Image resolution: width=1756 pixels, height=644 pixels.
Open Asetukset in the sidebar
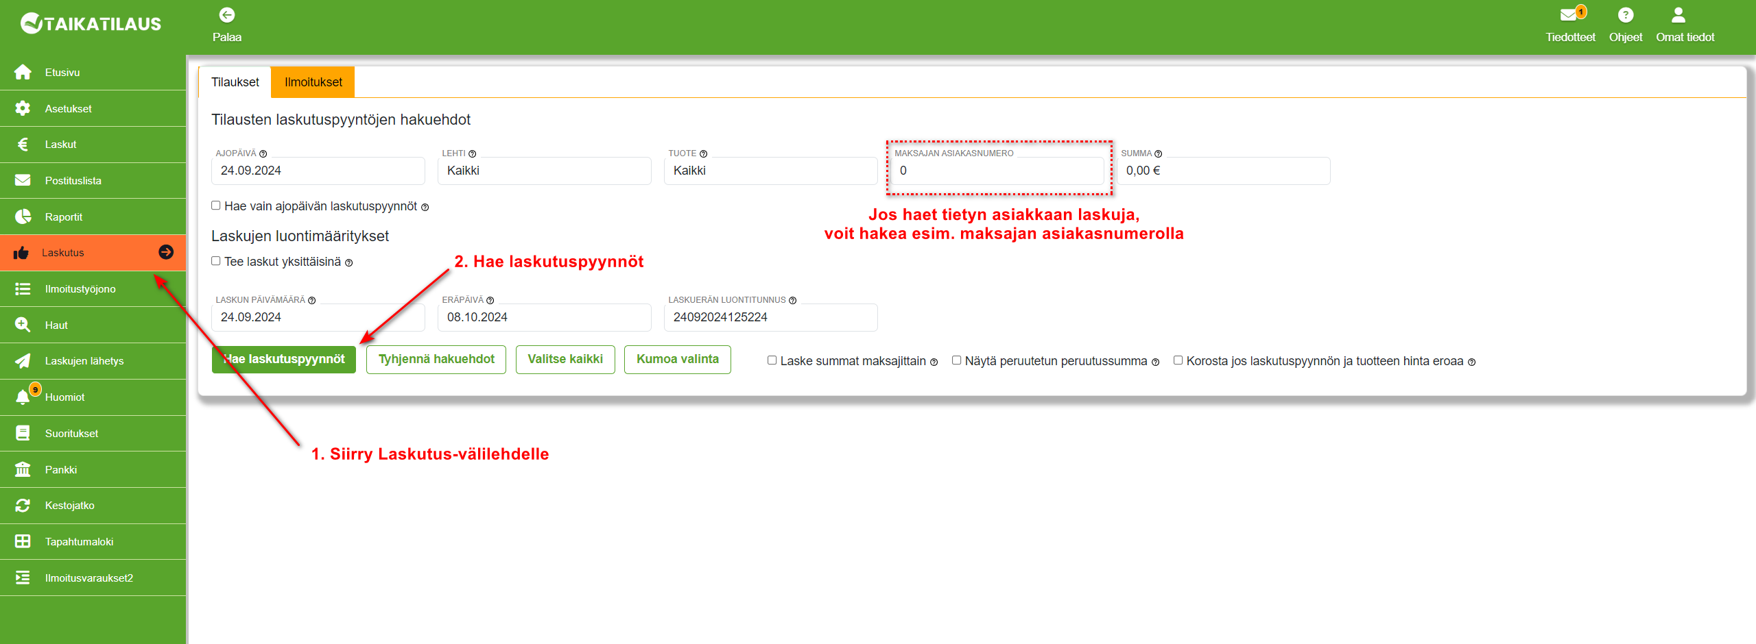[x=93, y=108]
